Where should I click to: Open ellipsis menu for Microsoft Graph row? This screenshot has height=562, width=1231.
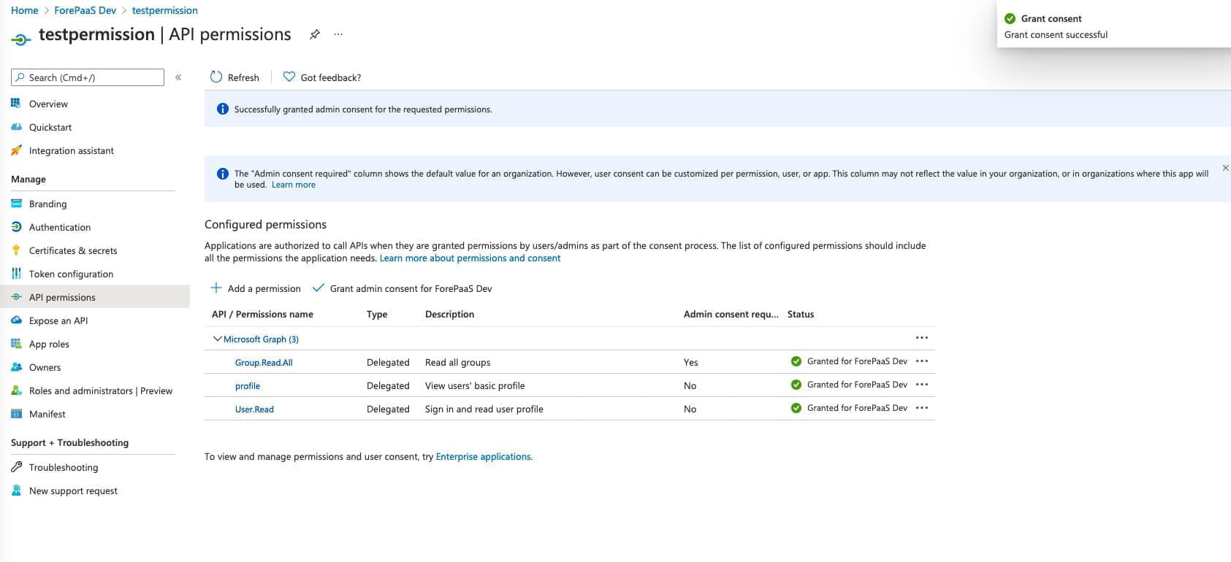[x=922, y=338]
